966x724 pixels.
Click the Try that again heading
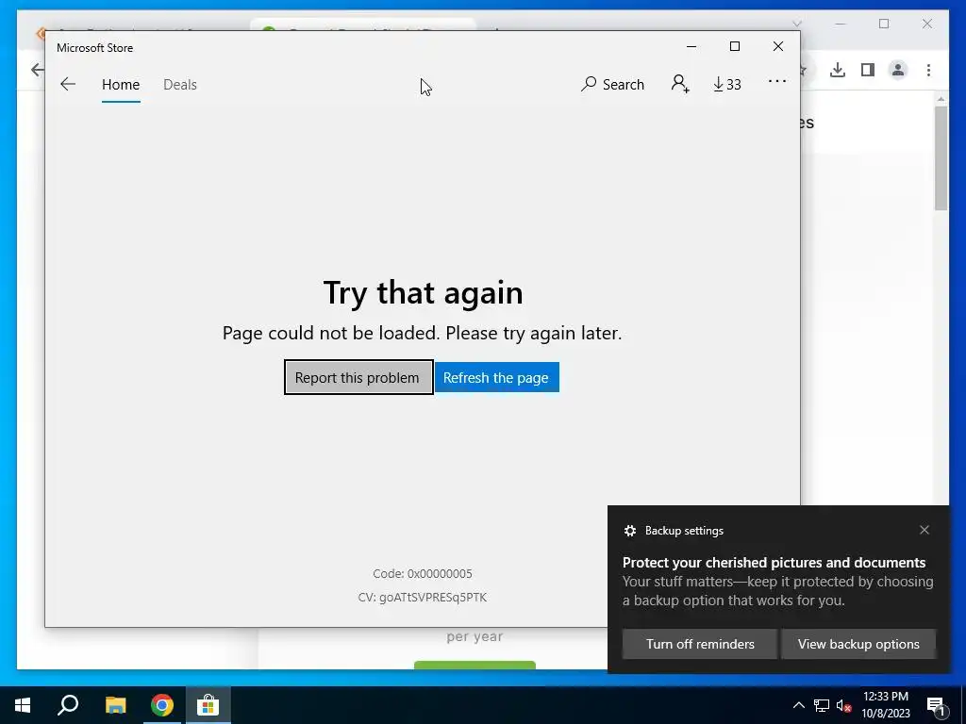[x=424, y=292]
